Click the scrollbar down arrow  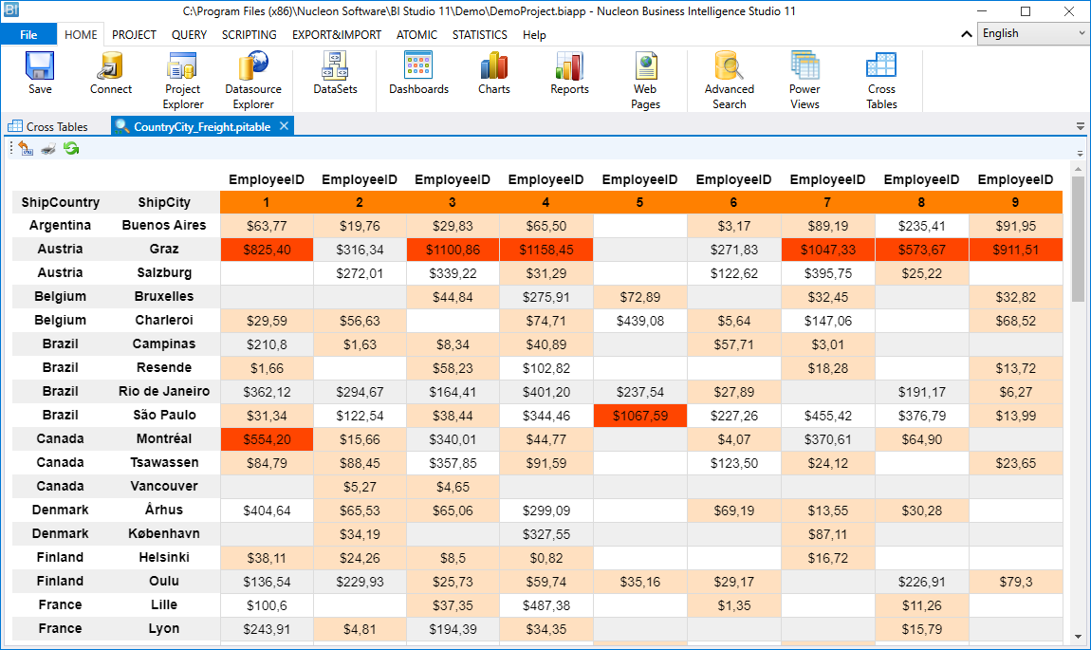click(1079, 636)
